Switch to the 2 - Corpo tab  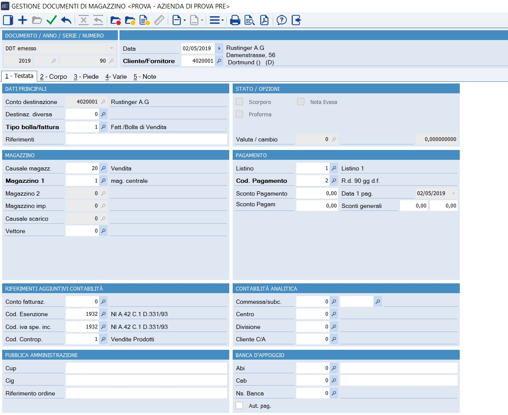click(x=53, y=77)
